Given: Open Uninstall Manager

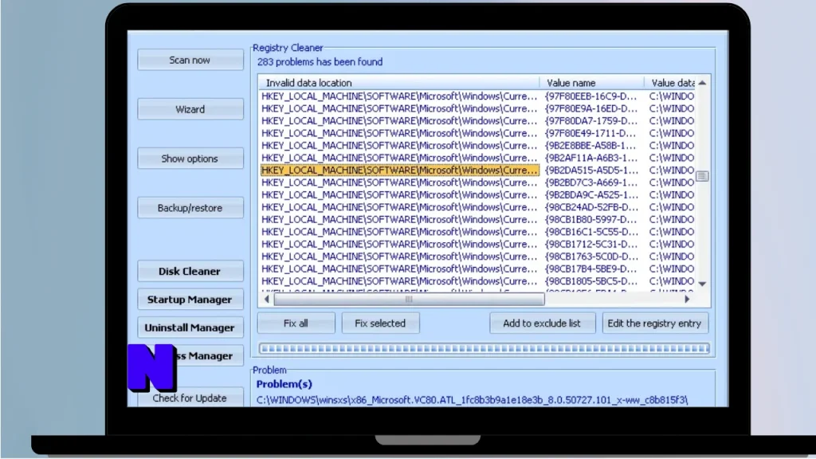Looking at the screenshot, I should point(190,328).
